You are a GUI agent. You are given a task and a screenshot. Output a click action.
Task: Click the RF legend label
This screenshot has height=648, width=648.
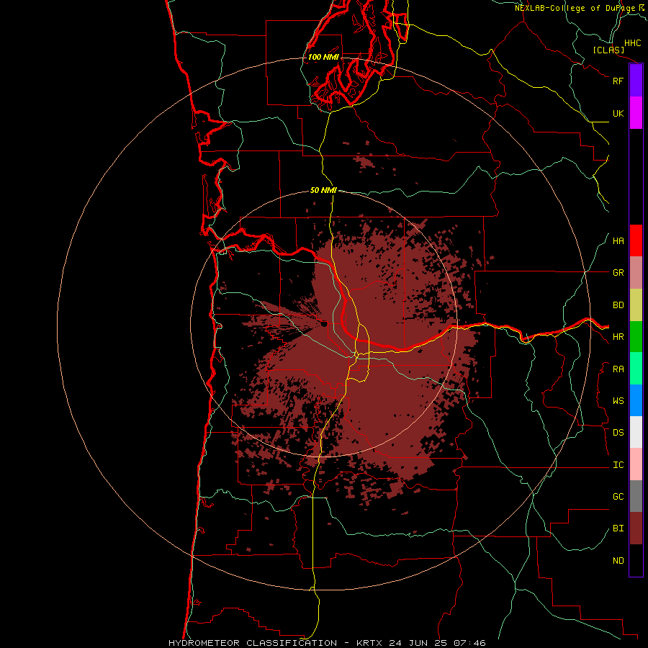[618, 81]
